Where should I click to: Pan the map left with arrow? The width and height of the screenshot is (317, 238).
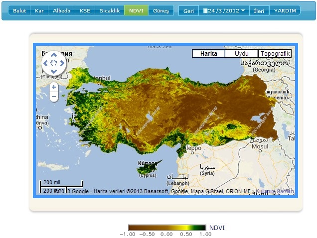pos(45,63)
